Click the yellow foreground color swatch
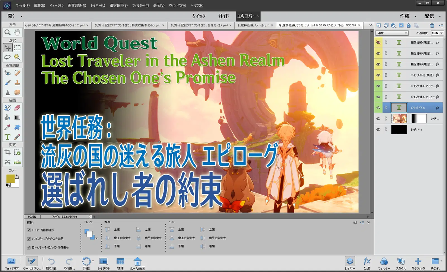The image size is (447, 272). point(10,179)
